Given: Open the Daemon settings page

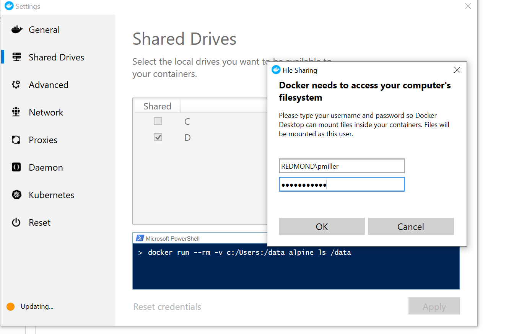Looking at the screenshot, I should [46, 167].
